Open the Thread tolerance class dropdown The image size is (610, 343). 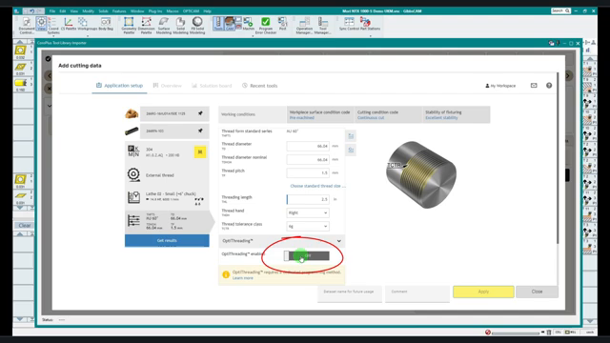[307, 227]
